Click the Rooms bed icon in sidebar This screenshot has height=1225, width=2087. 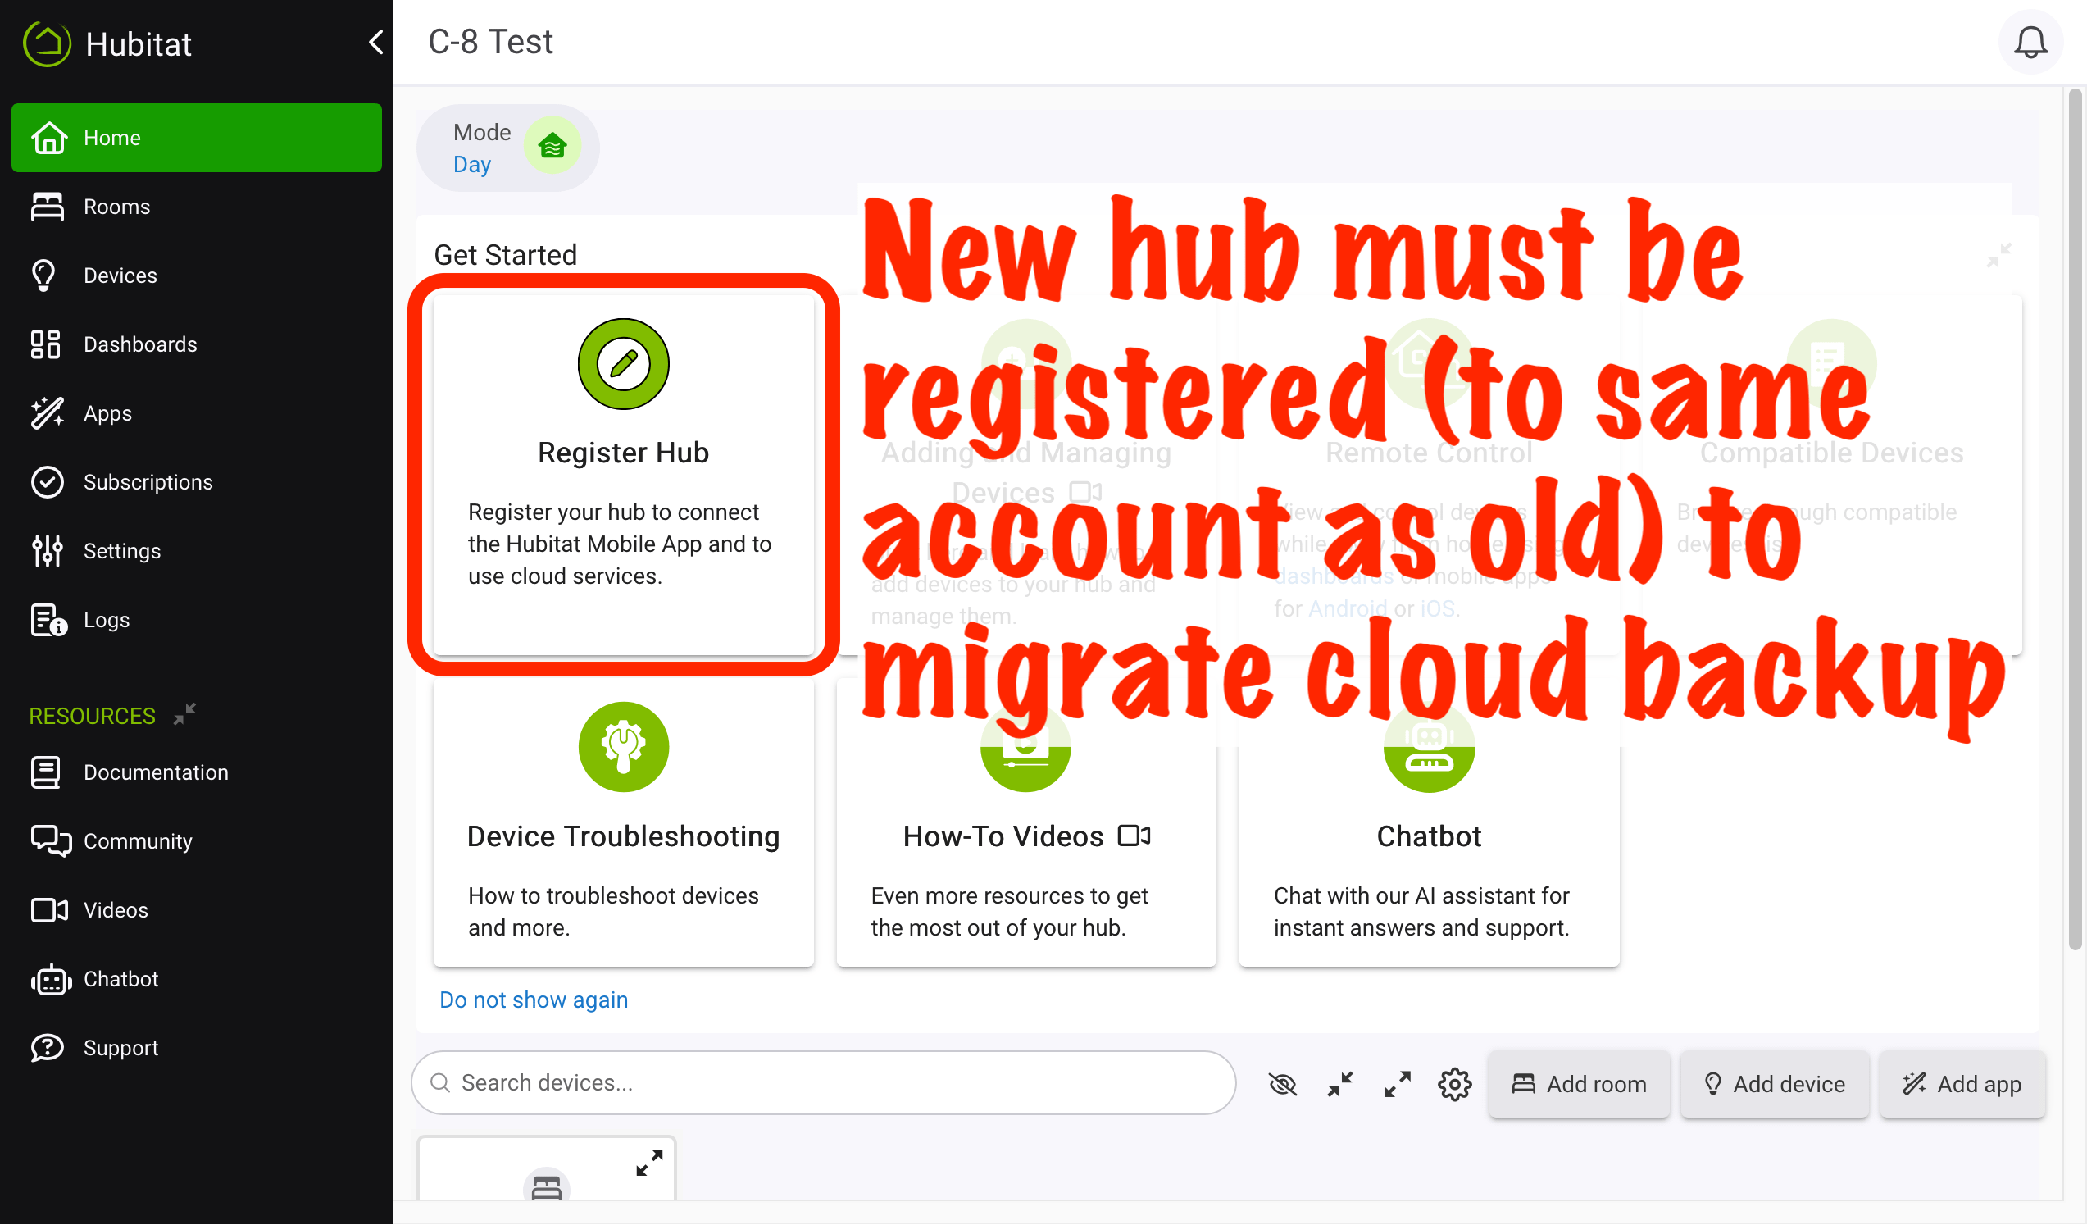(x=48, y=207)
